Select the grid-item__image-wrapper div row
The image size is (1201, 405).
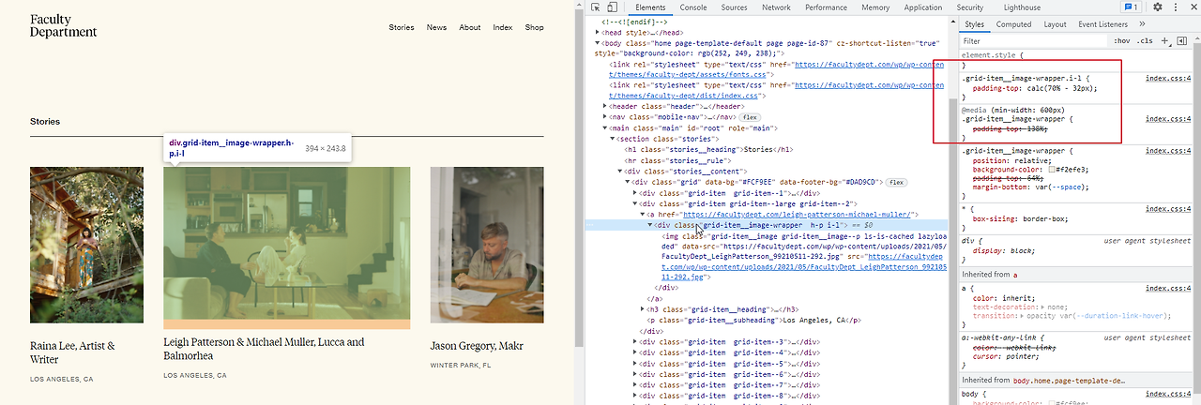pyautogui.click(x=767, y=225)
